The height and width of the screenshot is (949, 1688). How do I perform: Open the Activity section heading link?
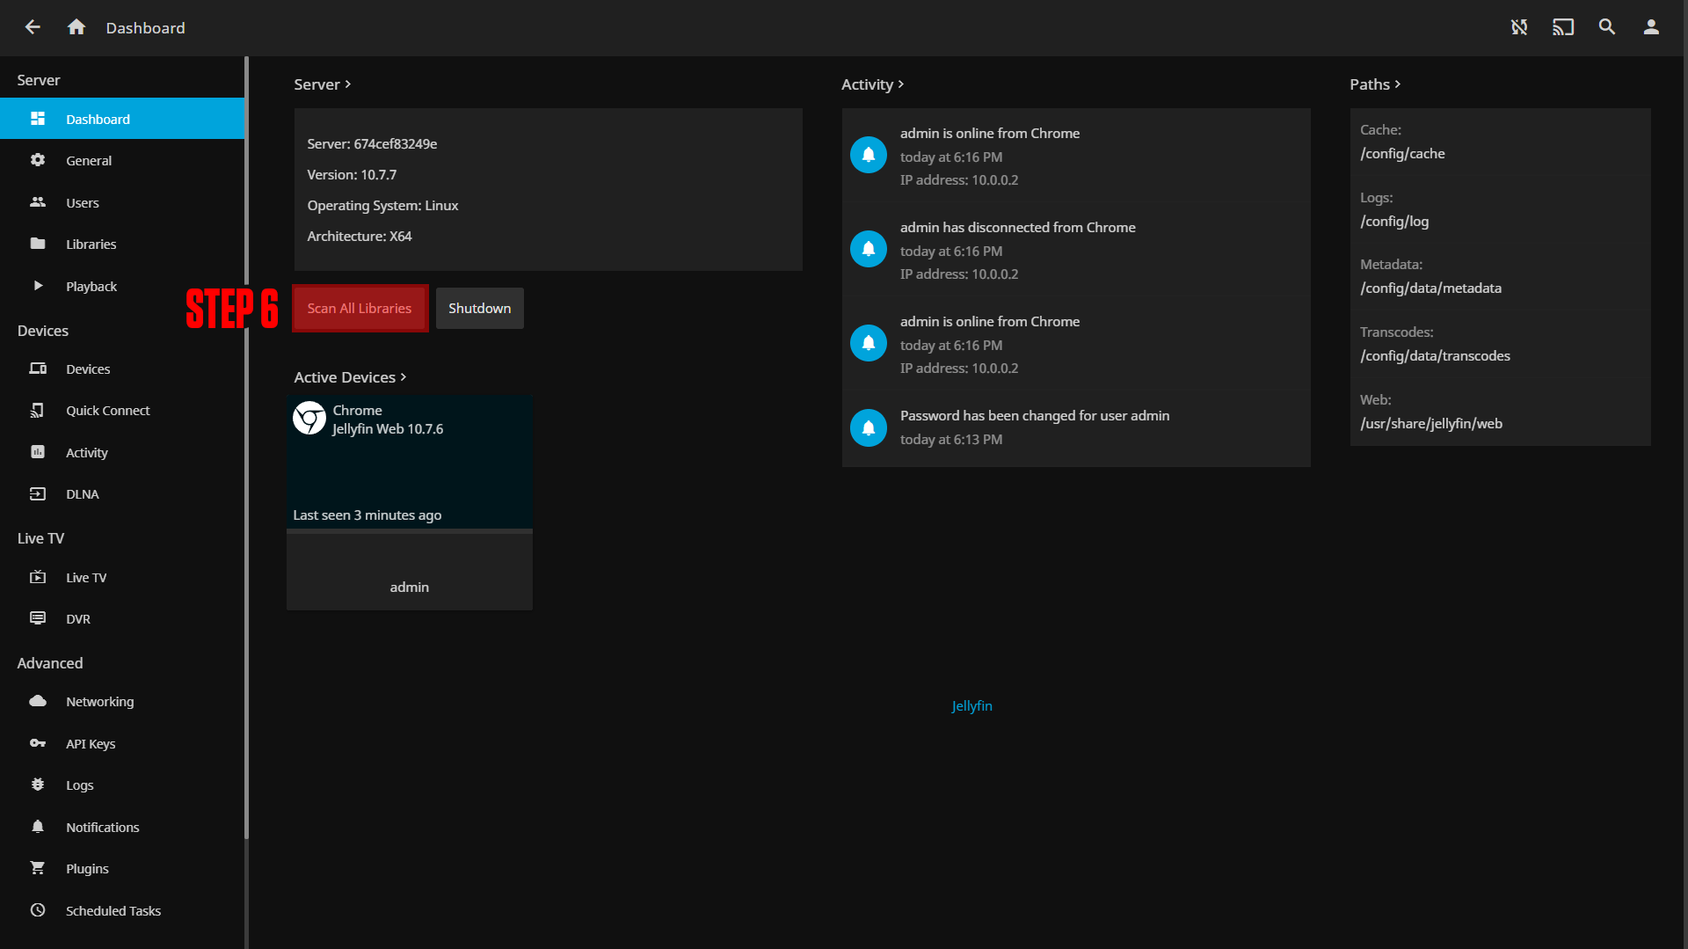[x=872, y=84]
